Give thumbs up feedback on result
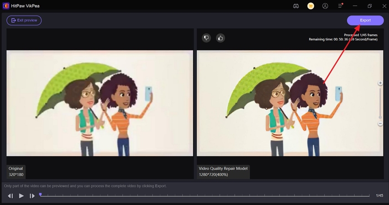This screenshot has width=389, height=205. point(221,38)
